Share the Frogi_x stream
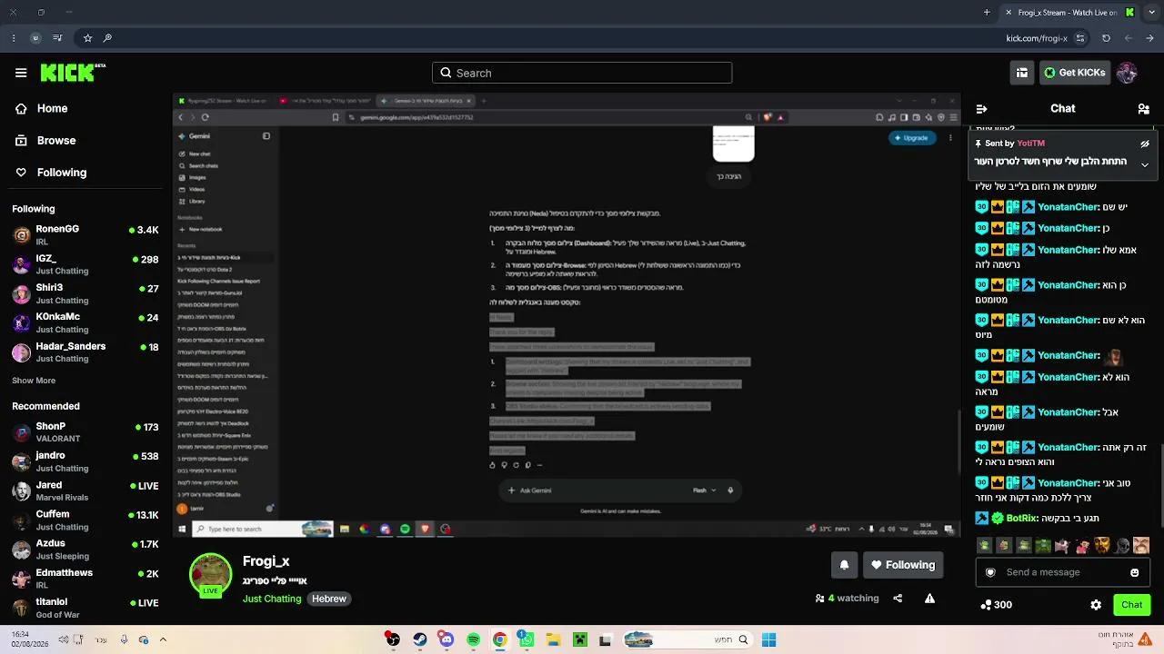The height and width of the screenshot is (654, 1164). coord(898,599)
